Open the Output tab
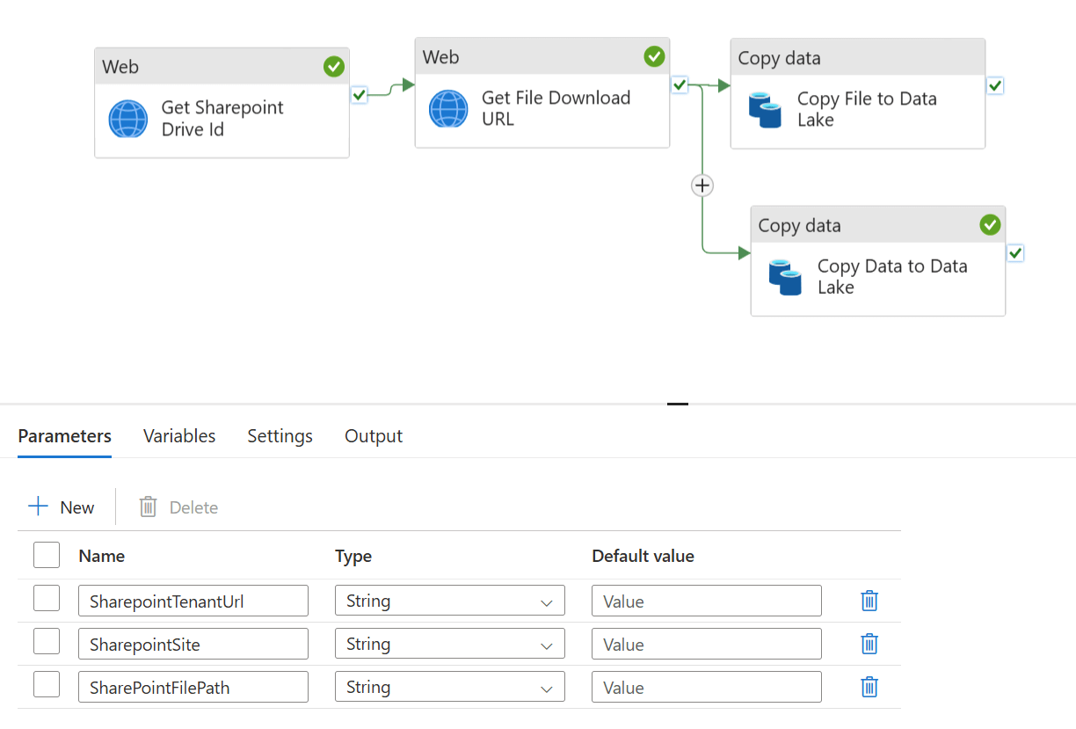 [x=374, y=436]
